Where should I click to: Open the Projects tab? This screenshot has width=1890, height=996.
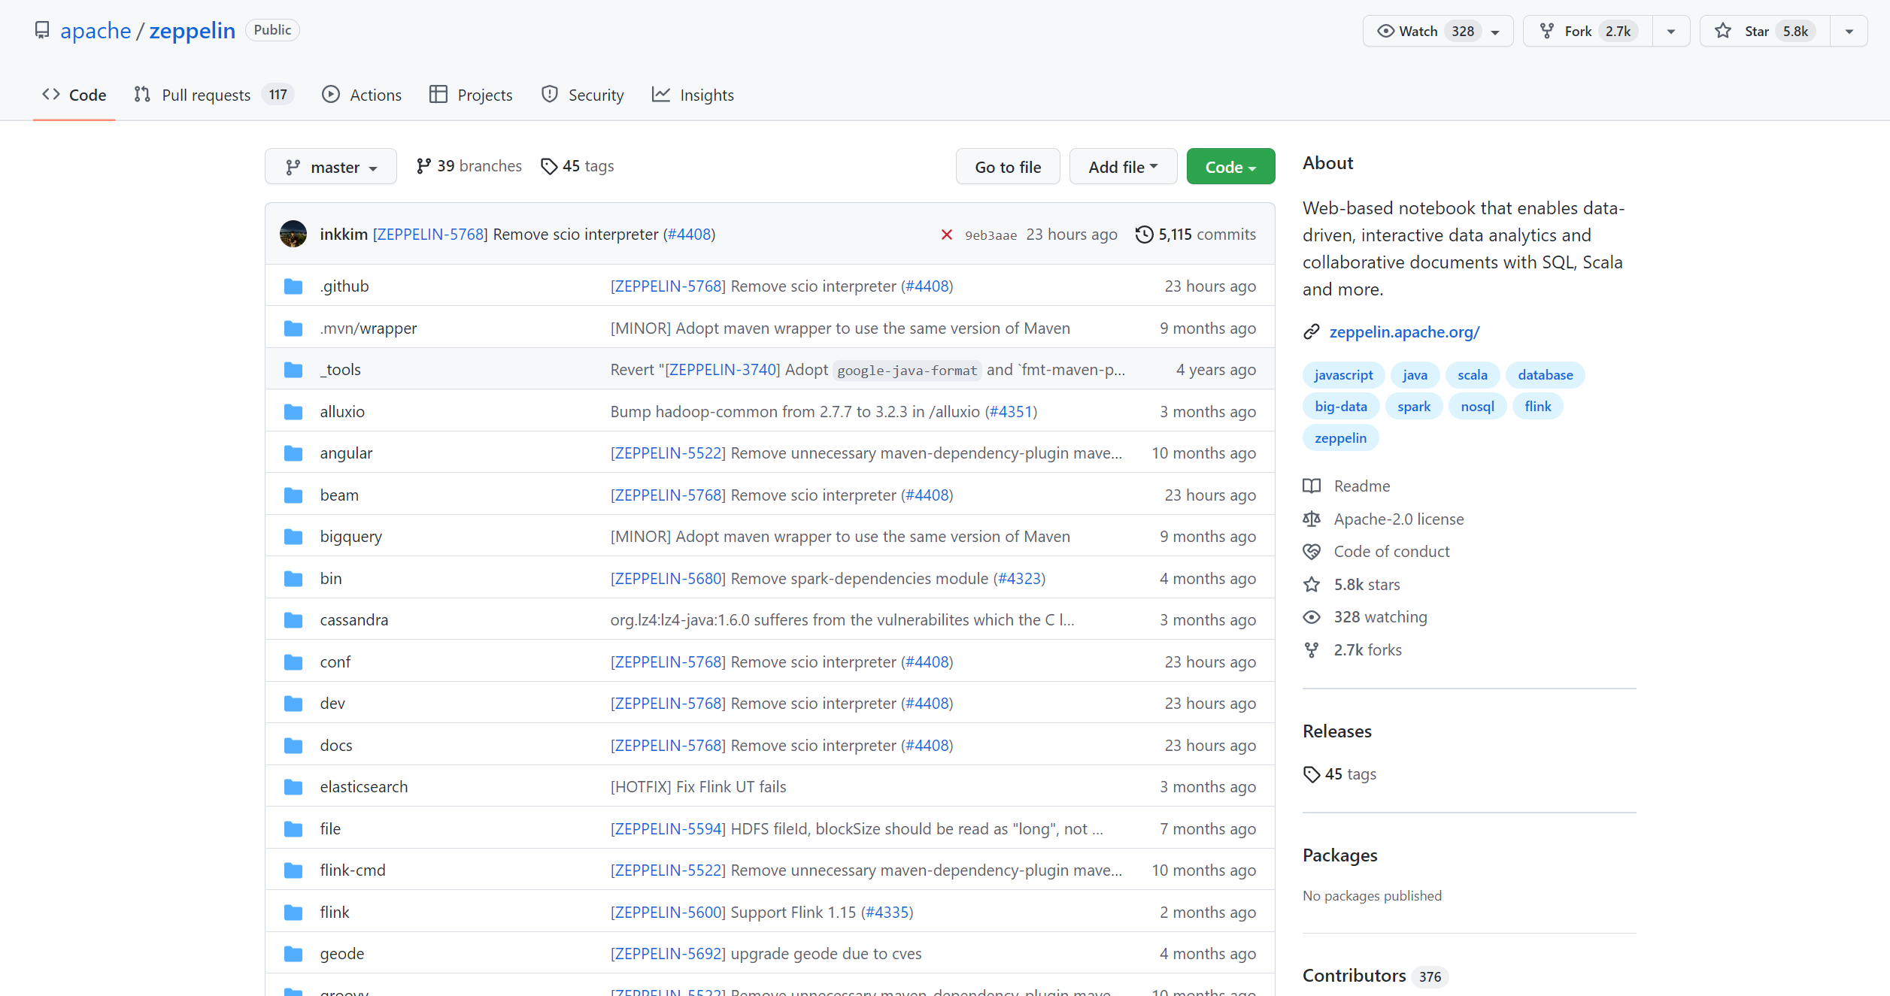(x=471, y=95)
